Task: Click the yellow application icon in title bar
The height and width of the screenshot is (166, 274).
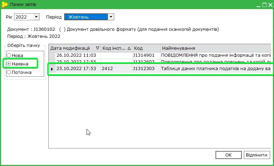Action: [x=5, y=4]
